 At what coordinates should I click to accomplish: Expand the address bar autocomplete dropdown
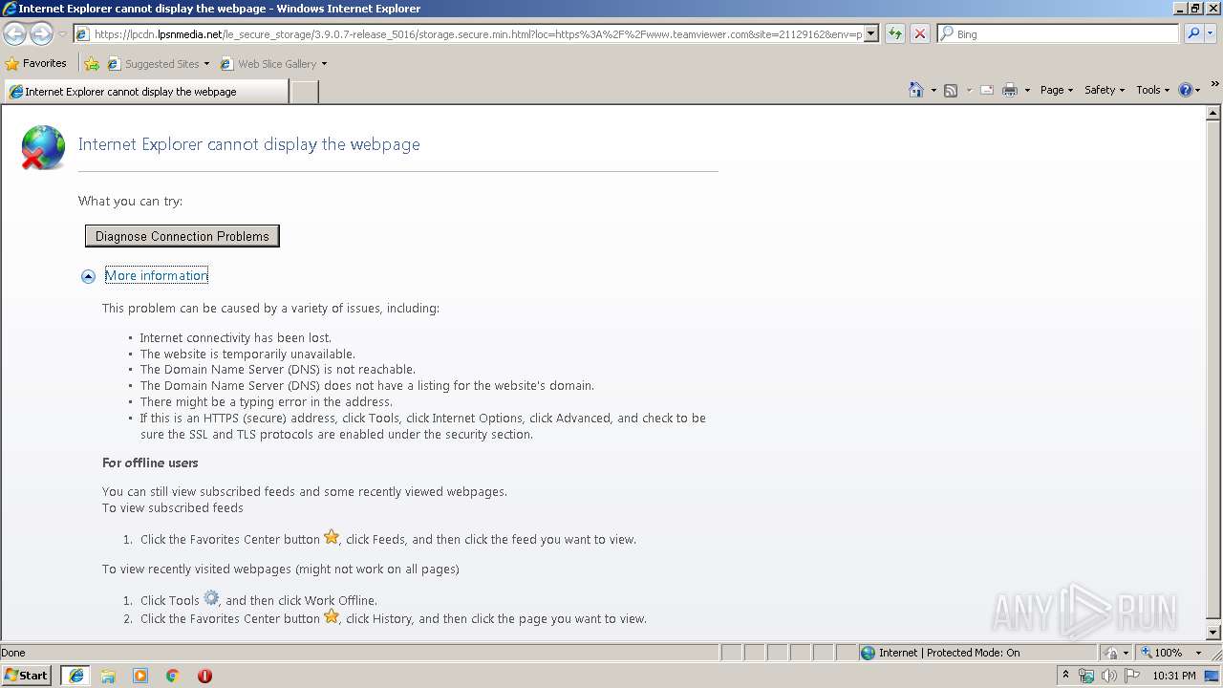tap(870, 34)
